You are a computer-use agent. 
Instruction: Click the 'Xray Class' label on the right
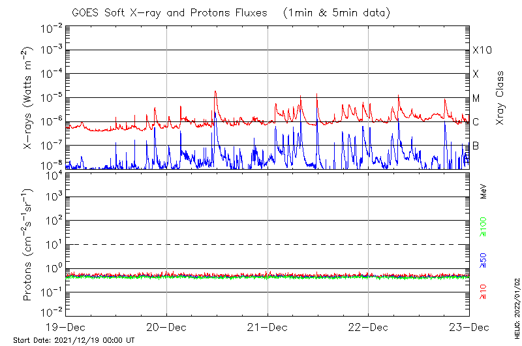(x=500, y=98)
